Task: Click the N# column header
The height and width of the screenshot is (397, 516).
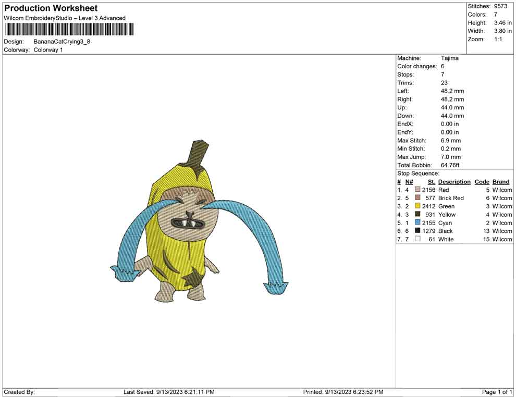Action: click(x=409, y=182)
